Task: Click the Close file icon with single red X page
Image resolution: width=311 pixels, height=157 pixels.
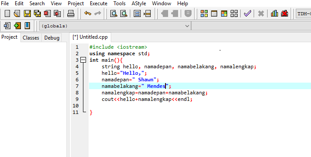Action: (x=47, y=13)
